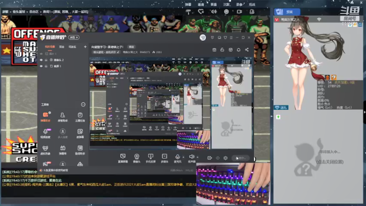Viewport: 366px width, 206px height.
Task: Click the unlock padlock icon in the stream header
Action: [222, 50]
